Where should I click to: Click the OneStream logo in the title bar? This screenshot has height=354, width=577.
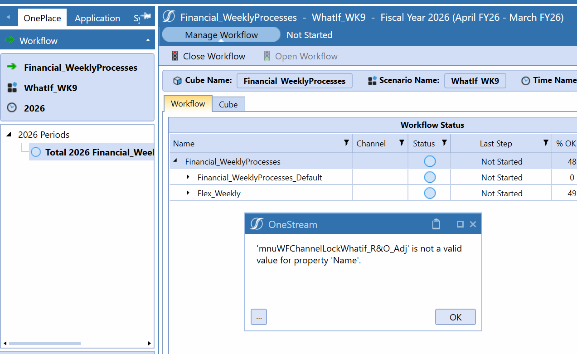(x=168, y=17)
